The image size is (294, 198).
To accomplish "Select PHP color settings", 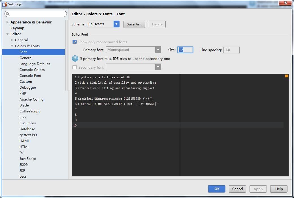I will coord(23,93).
